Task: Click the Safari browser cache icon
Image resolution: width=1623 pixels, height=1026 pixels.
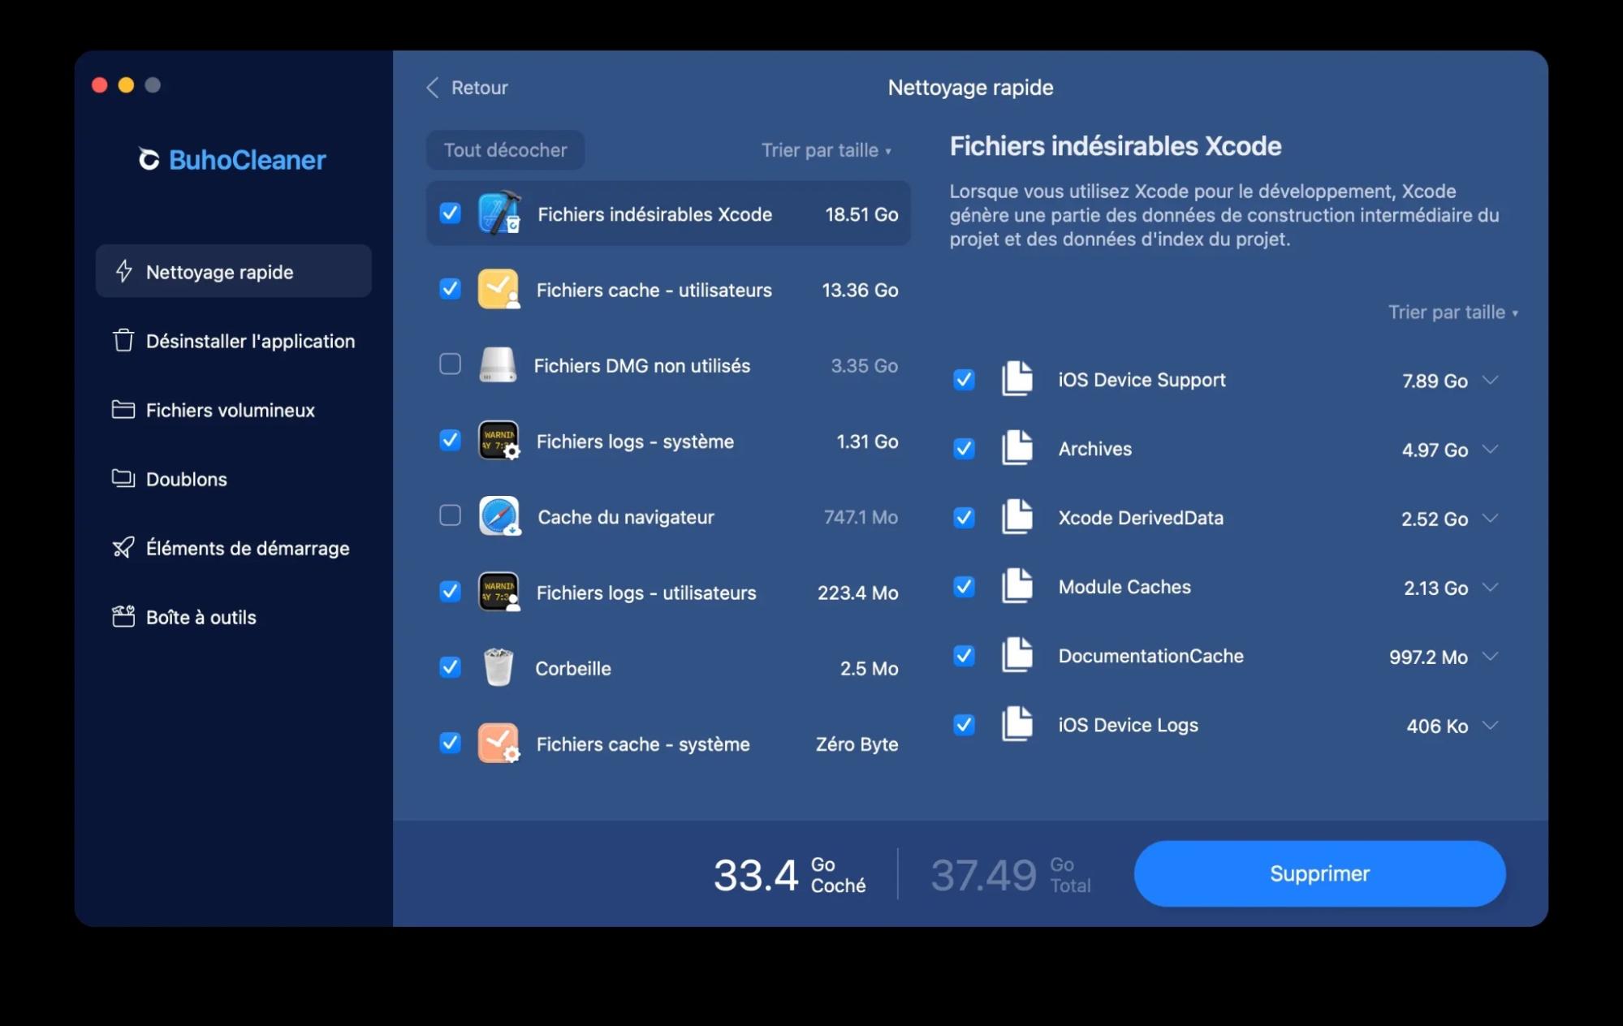Action: click(498, 516)
